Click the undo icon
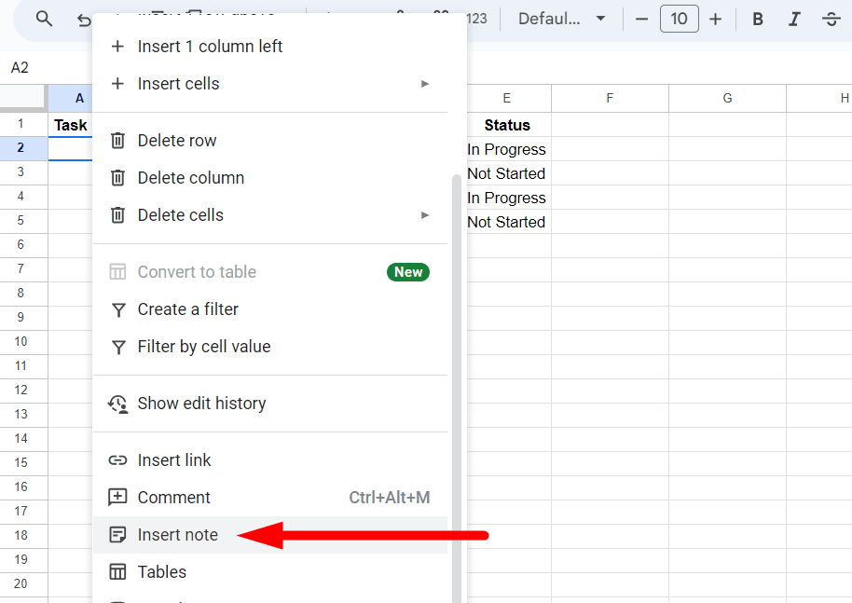The width and height of the screenshot is (852, 603). coord(84,19)
